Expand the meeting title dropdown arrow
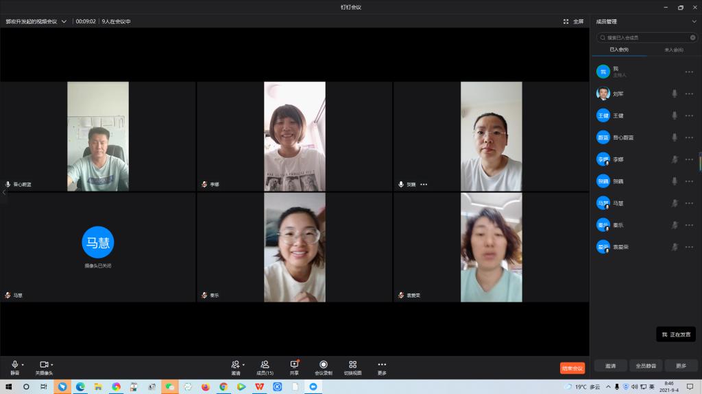 coord(64,21)
